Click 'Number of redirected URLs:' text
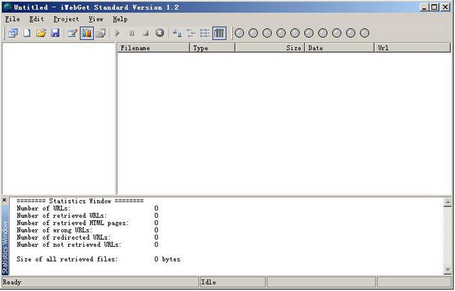 [64, 237]
